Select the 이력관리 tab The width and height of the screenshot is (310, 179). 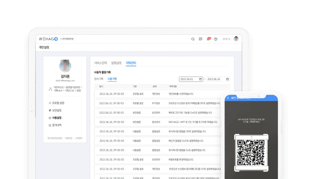[131, 63]
